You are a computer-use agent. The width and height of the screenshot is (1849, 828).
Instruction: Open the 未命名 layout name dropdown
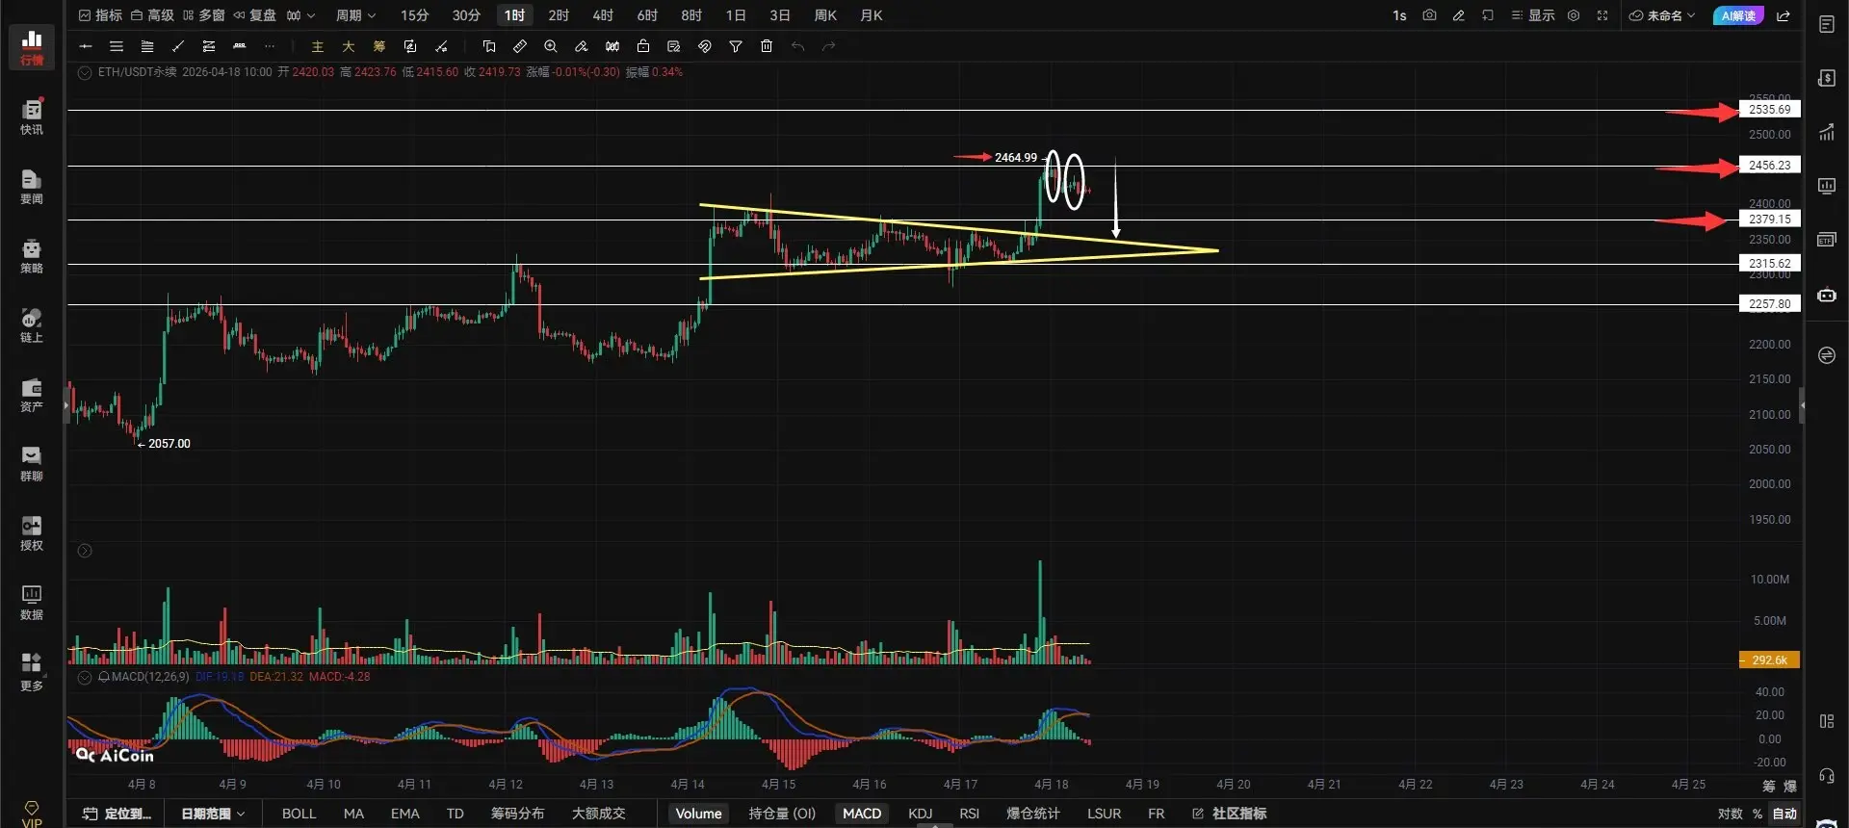1662,15
